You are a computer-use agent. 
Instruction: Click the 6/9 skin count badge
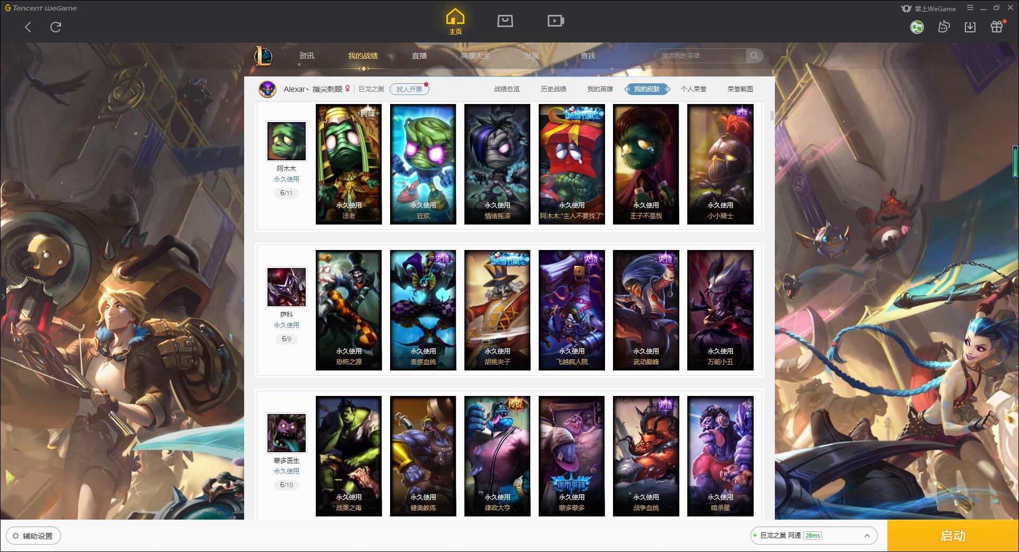(x=287, y=339)
